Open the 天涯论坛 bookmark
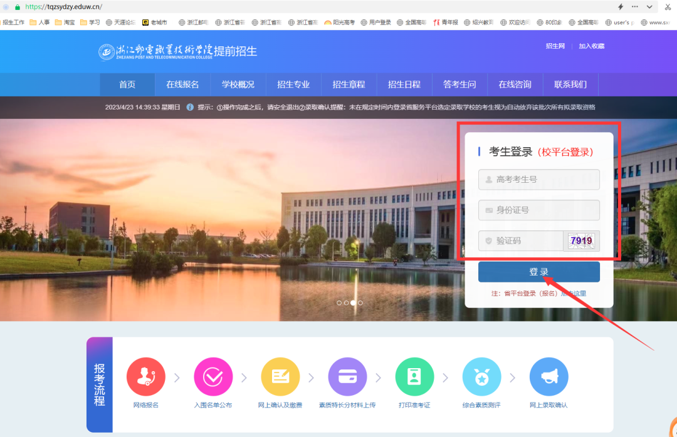The height and width of the screenshot is (437, 677). tap(120, 23)
